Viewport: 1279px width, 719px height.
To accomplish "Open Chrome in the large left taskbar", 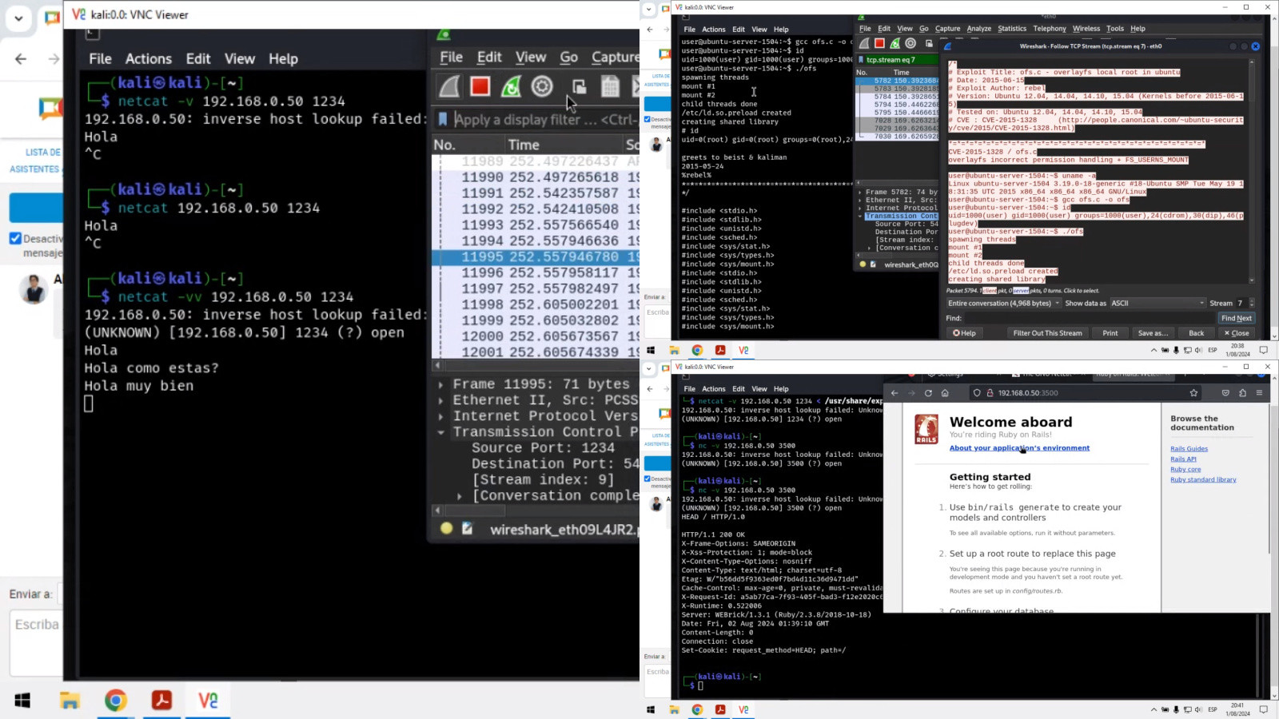I will 116,701.
